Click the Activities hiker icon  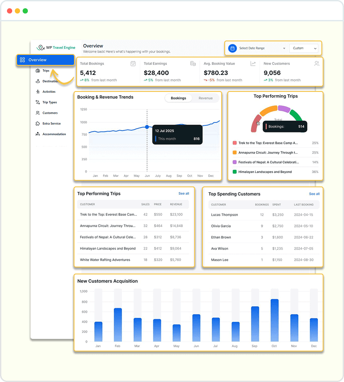[38, 91]
